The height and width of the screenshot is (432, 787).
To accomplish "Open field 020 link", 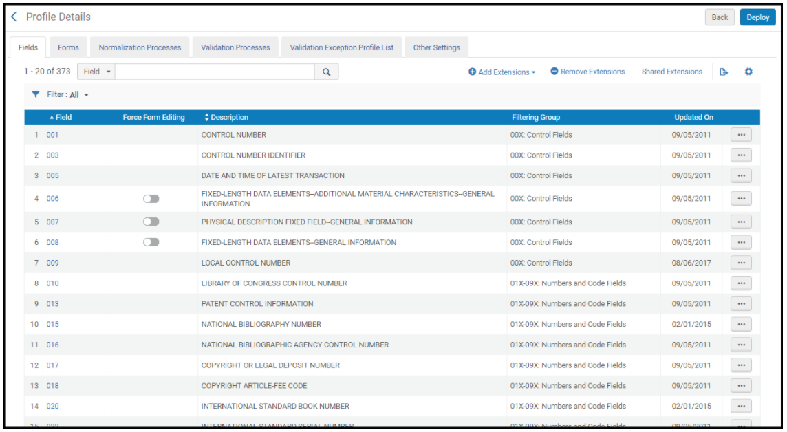I will (53, 407).
